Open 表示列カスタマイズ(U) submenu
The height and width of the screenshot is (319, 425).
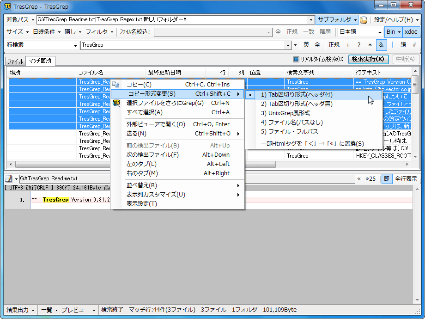click(x=177, y=195)
